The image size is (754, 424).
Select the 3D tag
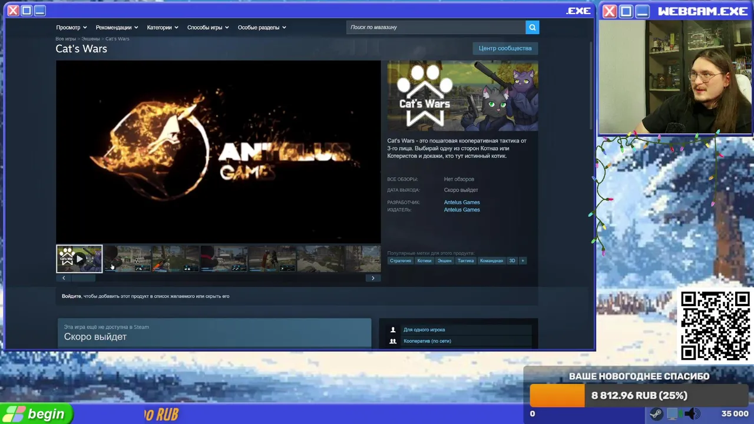[512, 260]
